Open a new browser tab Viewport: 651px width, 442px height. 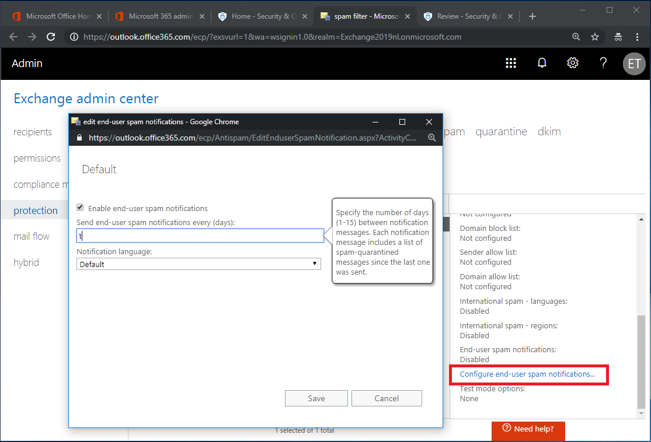click(532, 16)
